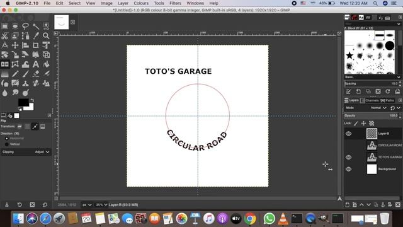Pick the Fuzzy Select magic wand tool
This screenshot has width=403, height=227.
point(36,26)
